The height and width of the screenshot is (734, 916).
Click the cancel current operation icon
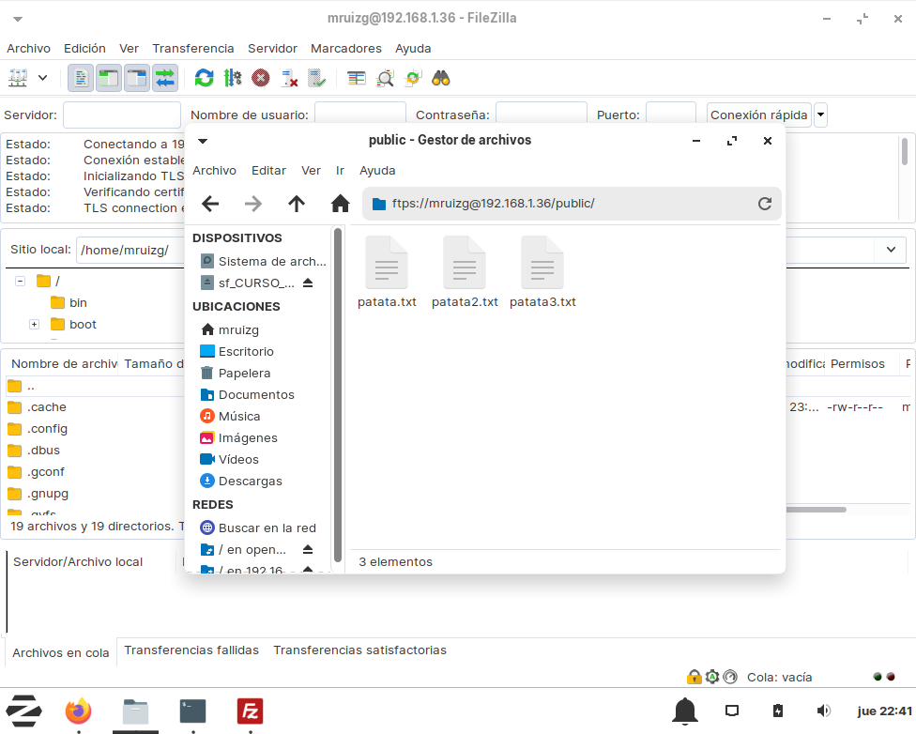(261, 78)
